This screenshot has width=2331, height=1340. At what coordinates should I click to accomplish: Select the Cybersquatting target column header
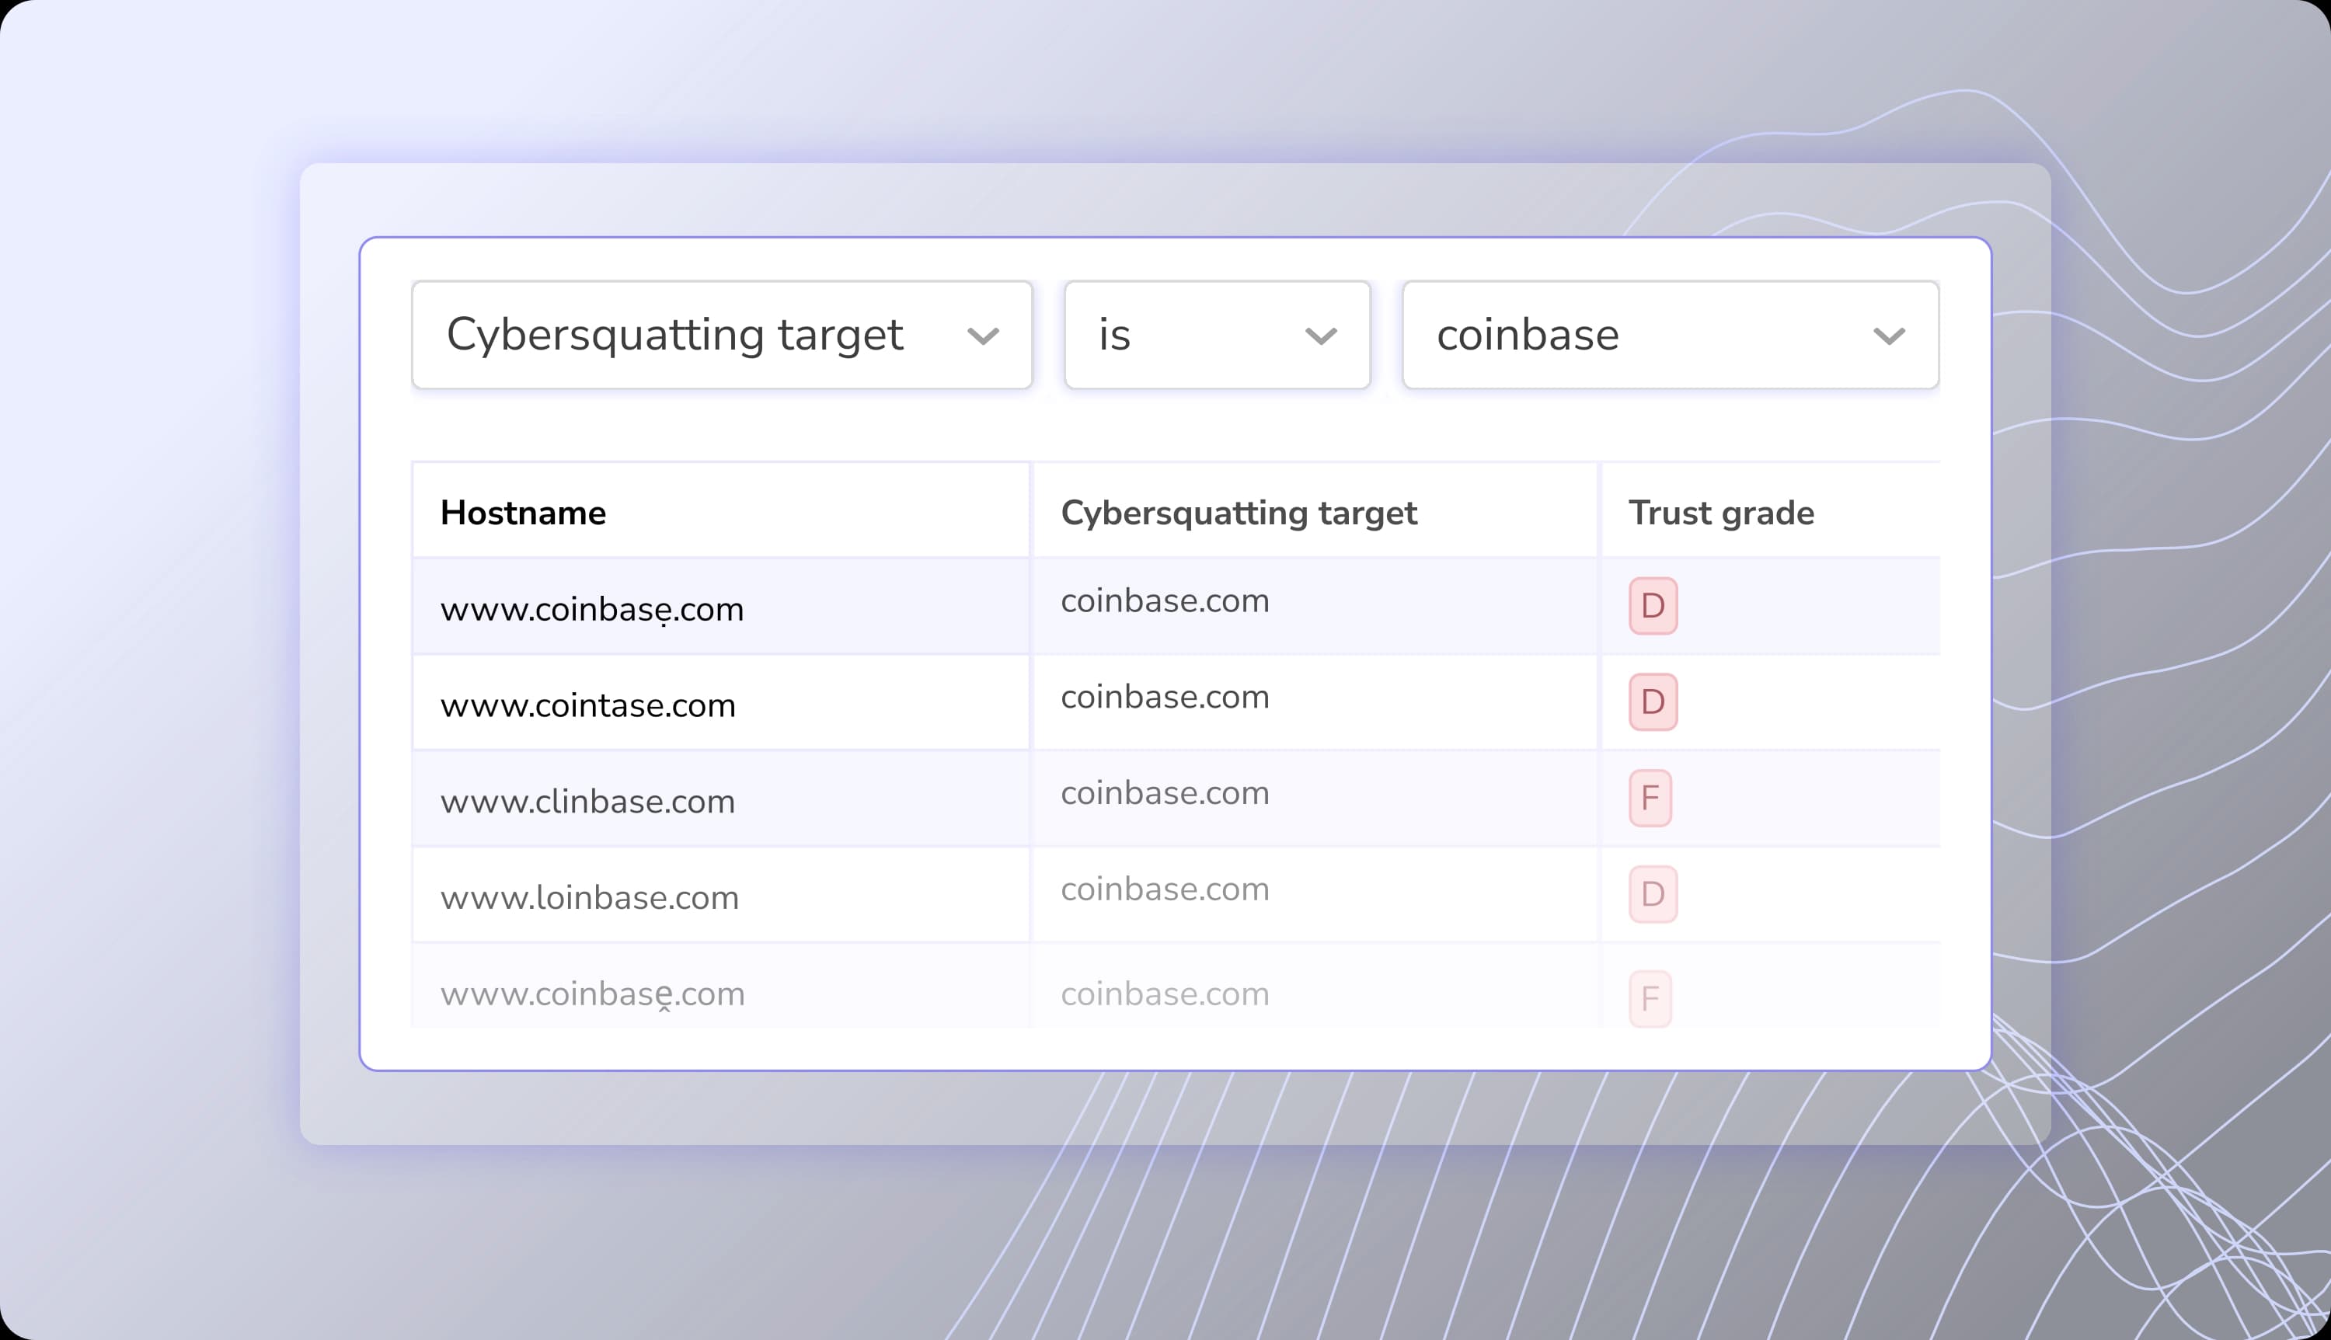1239,513
